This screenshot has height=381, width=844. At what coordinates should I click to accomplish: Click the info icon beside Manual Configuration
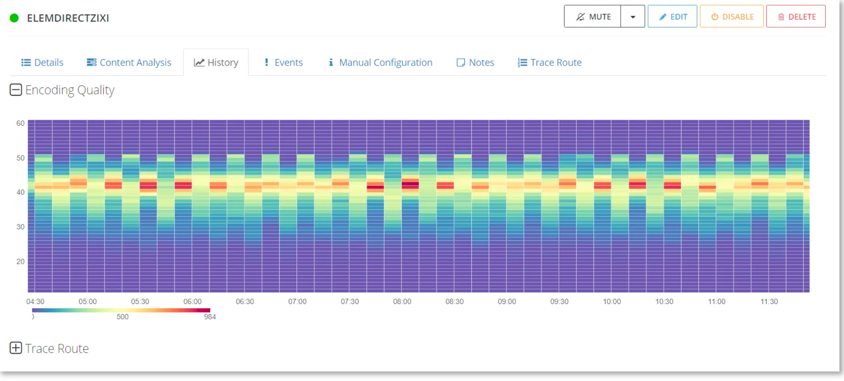[331, 62]
